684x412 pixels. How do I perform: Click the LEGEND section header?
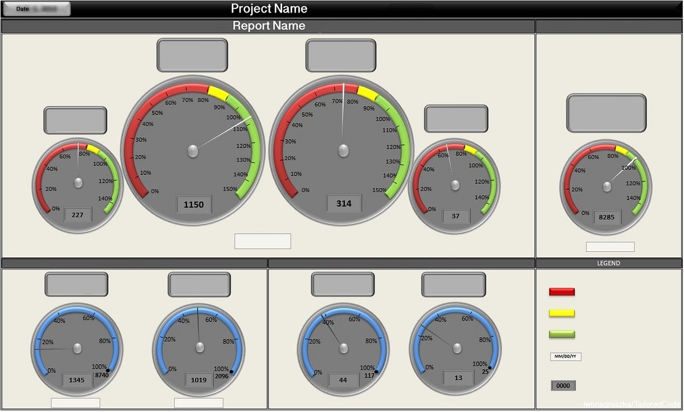pos(609,263)
